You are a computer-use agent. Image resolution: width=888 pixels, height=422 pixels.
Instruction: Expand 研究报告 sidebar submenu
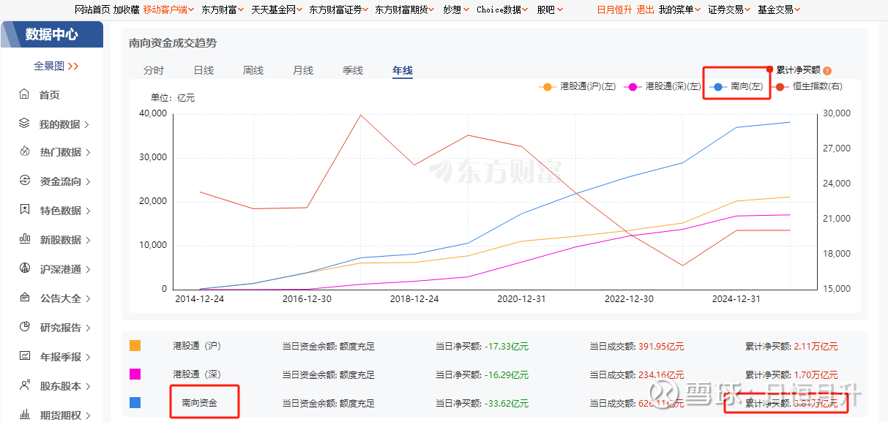click(87, 328)
